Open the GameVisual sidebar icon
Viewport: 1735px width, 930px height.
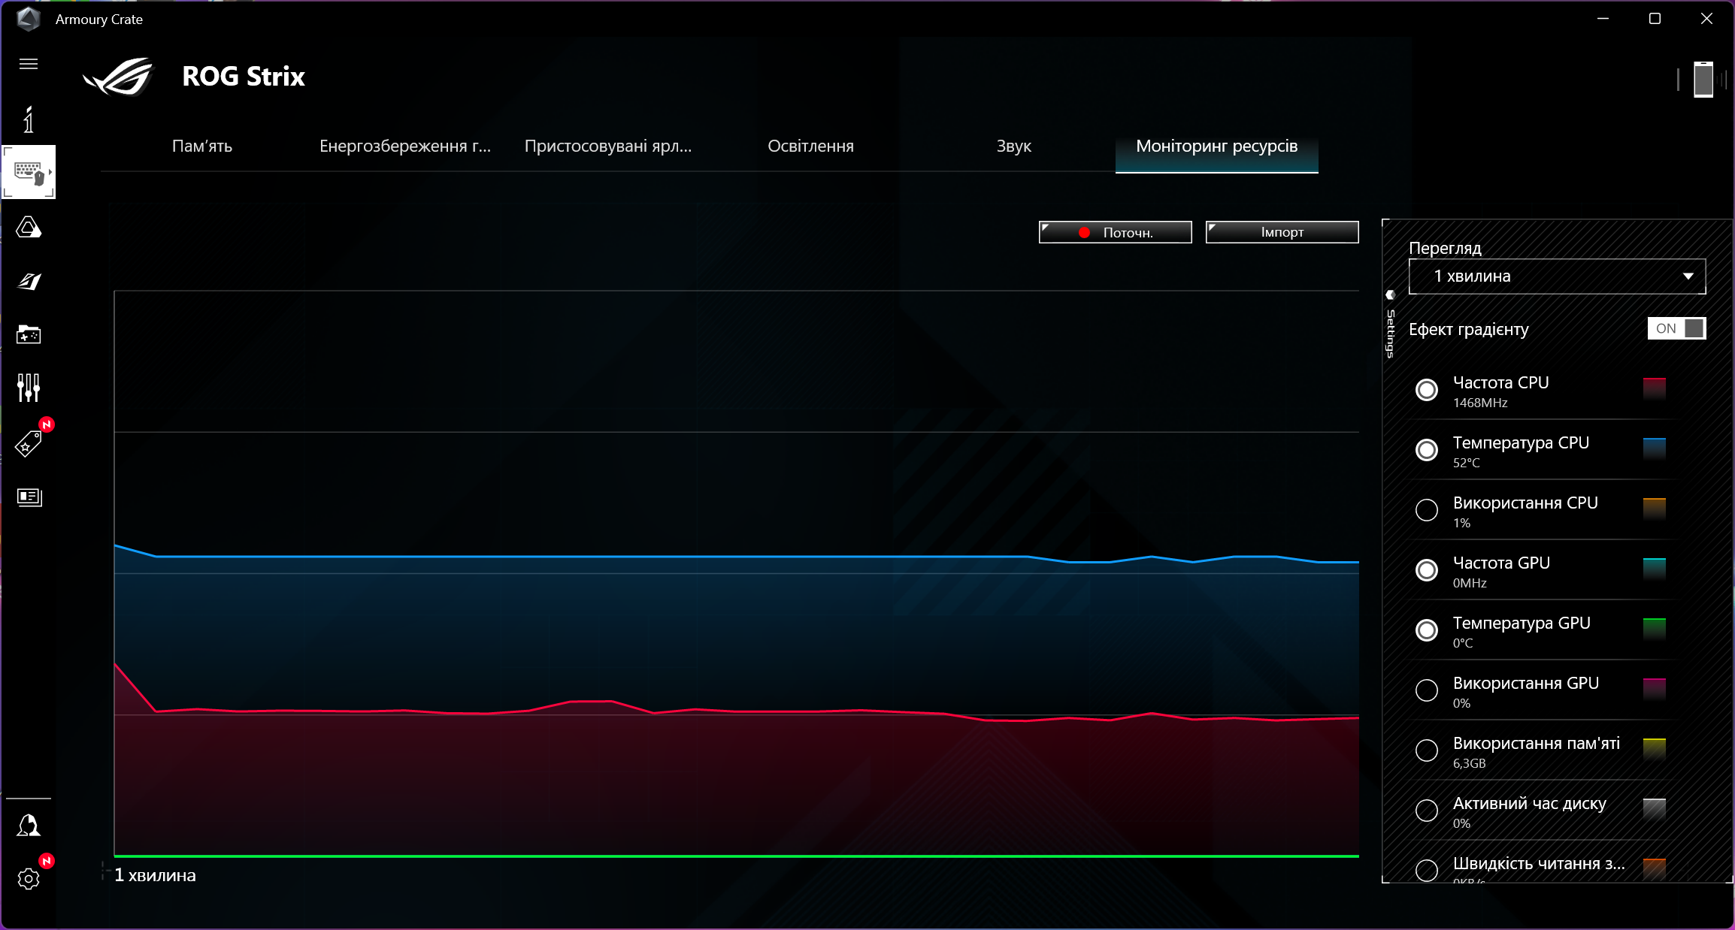[29, 281]
